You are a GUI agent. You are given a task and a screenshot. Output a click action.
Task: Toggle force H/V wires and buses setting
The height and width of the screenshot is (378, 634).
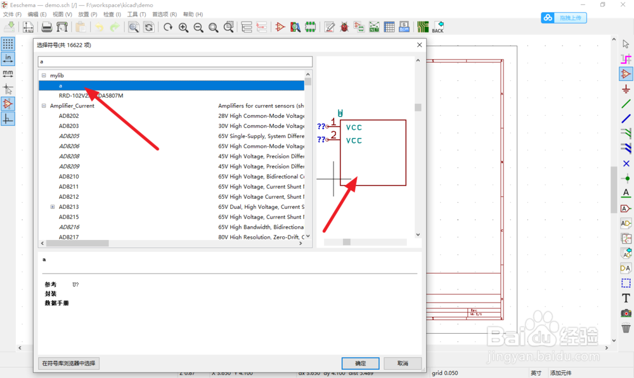[8, 119]
